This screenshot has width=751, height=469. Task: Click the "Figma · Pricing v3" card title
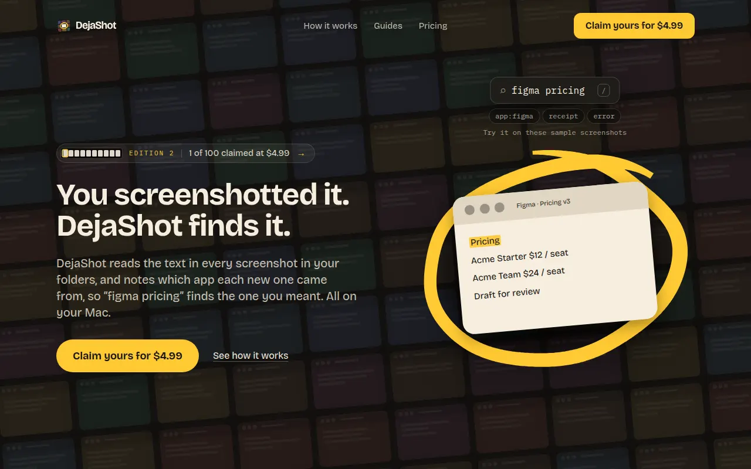[543, 203]
